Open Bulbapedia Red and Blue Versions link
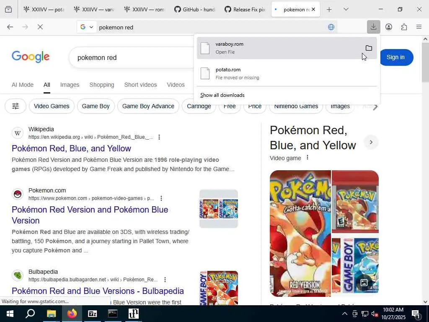Viewport: 429px width, 322px height. (98, 291)
